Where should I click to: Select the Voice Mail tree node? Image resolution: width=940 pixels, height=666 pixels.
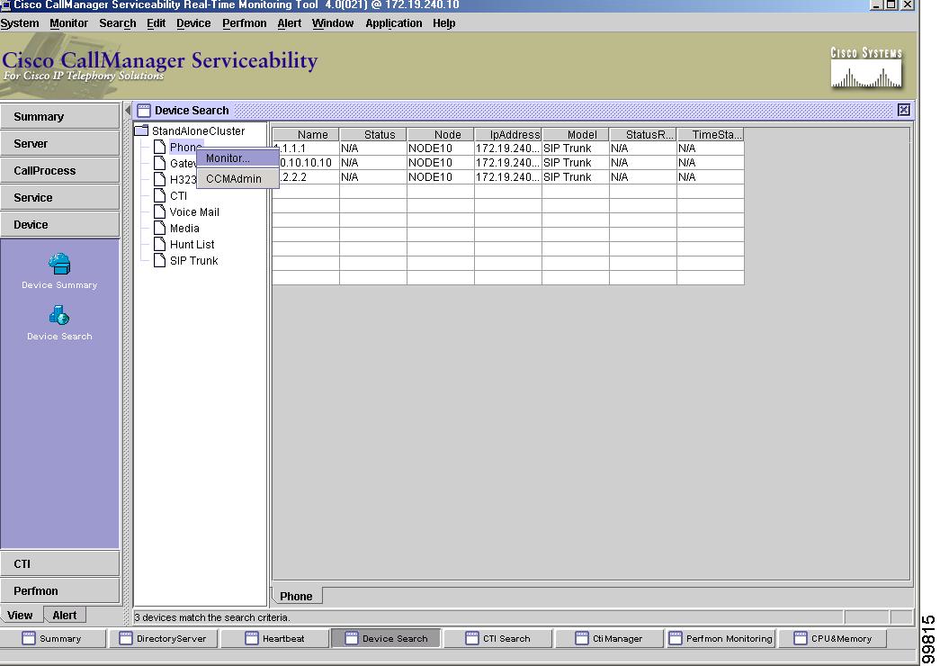click(194, 211)
